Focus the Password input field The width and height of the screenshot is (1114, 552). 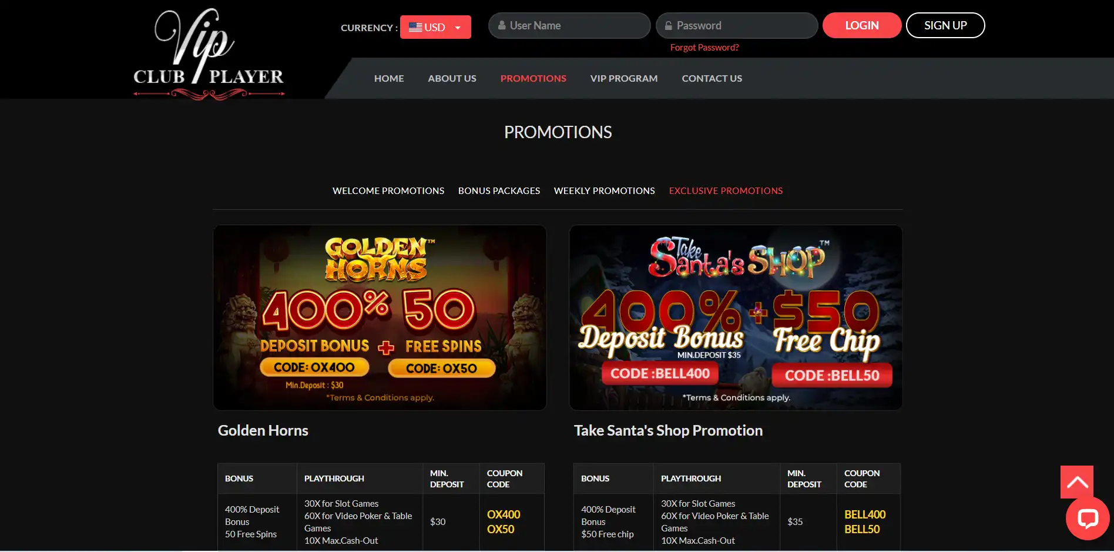point(737,25)
